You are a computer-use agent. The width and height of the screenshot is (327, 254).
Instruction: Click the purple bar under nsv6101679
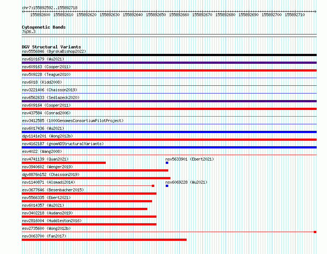[169, 63]
